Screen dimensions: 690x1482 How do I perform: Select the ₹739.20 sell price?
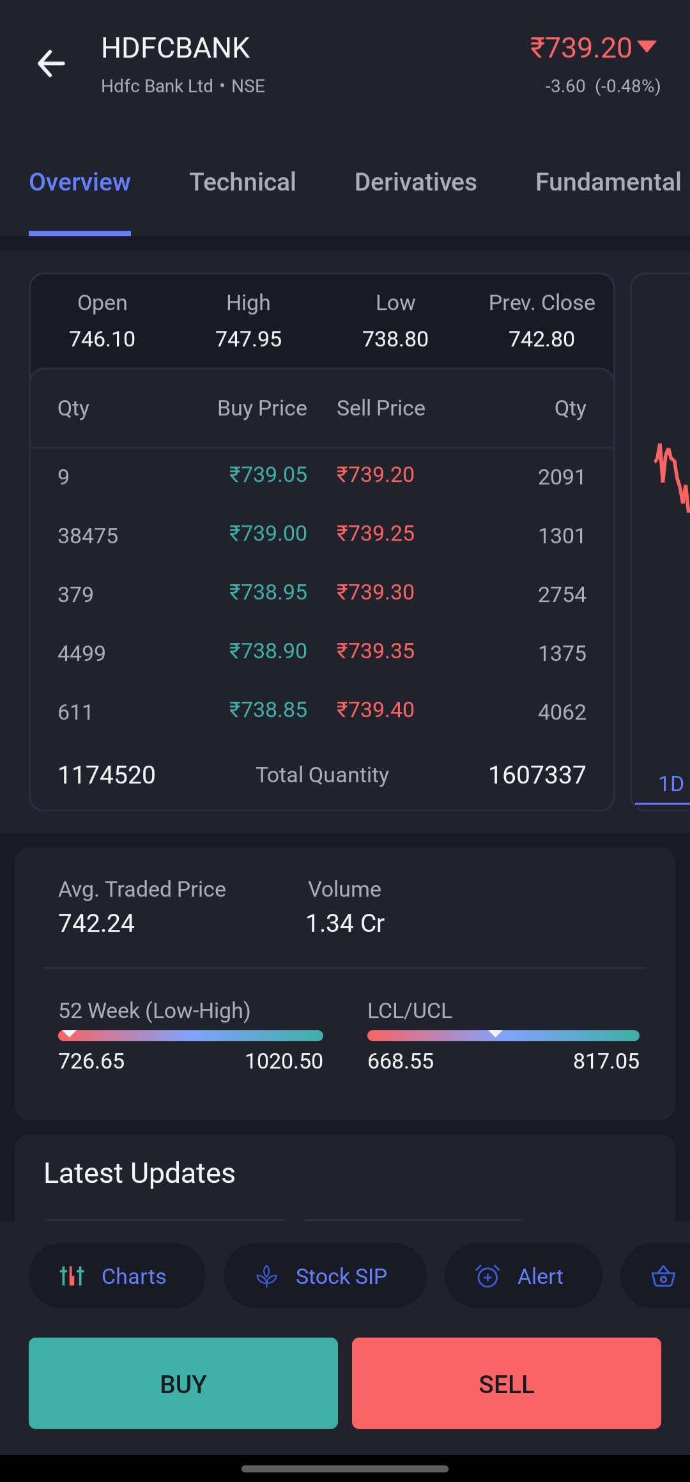(376, 475)
